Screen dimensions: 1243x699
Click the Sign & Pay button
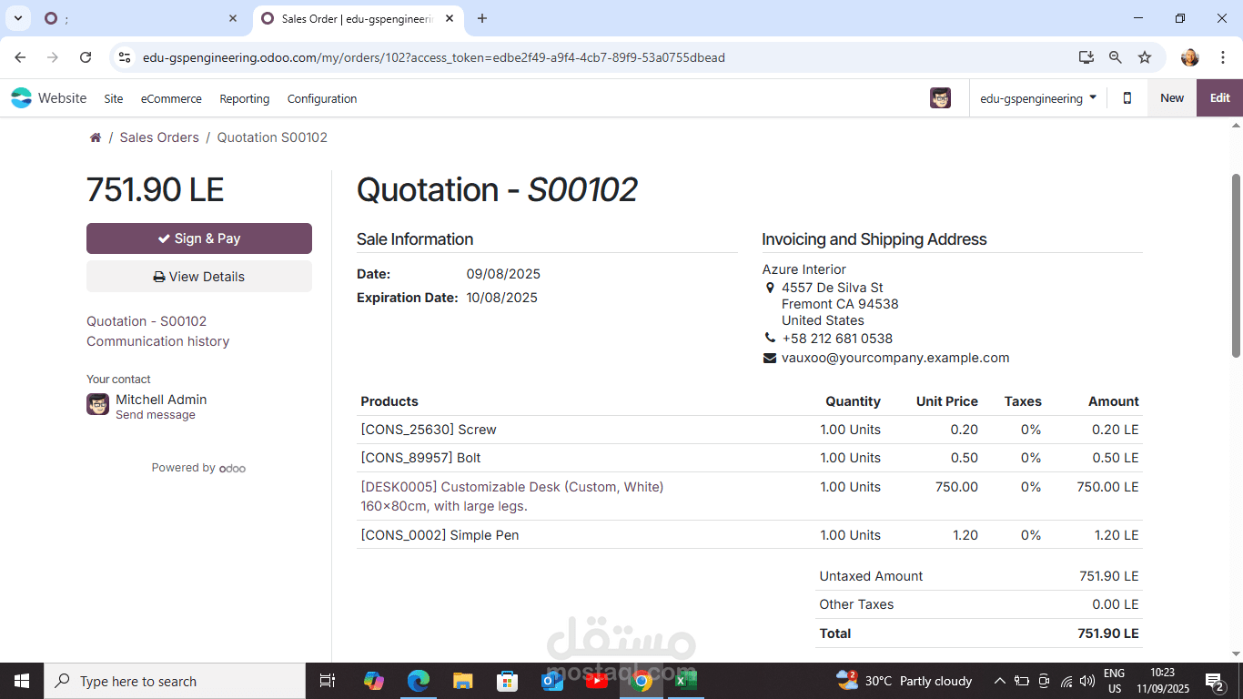pyautogui.click(x=199, y=238)
